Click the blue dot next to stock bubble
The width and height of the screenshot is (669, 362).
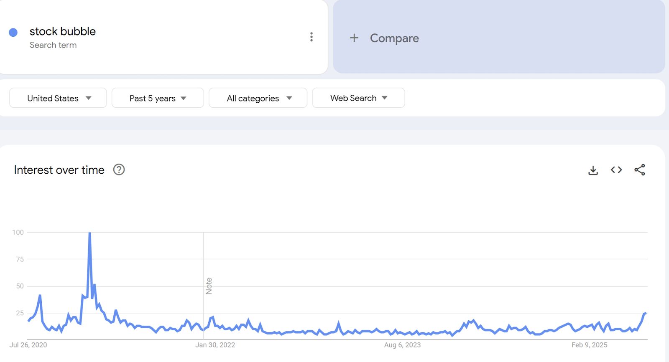pyautogui.click(x=13, y=33)
